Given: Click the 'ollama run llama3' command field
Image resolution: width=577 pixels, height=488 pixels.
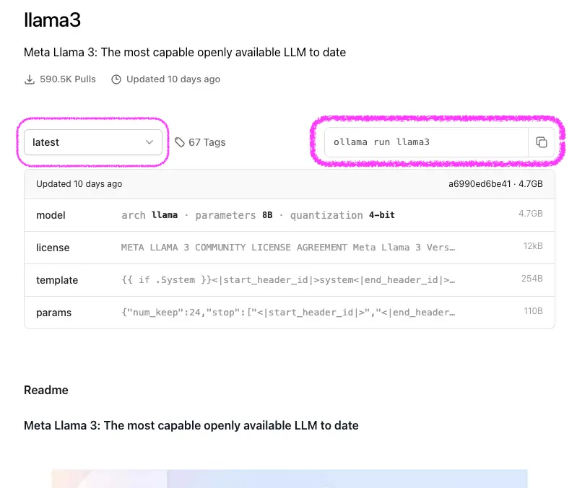Looking at the screenshot, I should pos(426,142).
